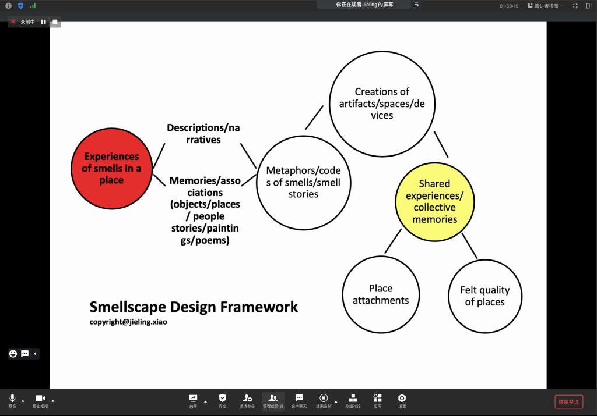This screenshot has width=597, height=416.
Task: Open audio options arrow next to microphone
Action: [23, 401]
